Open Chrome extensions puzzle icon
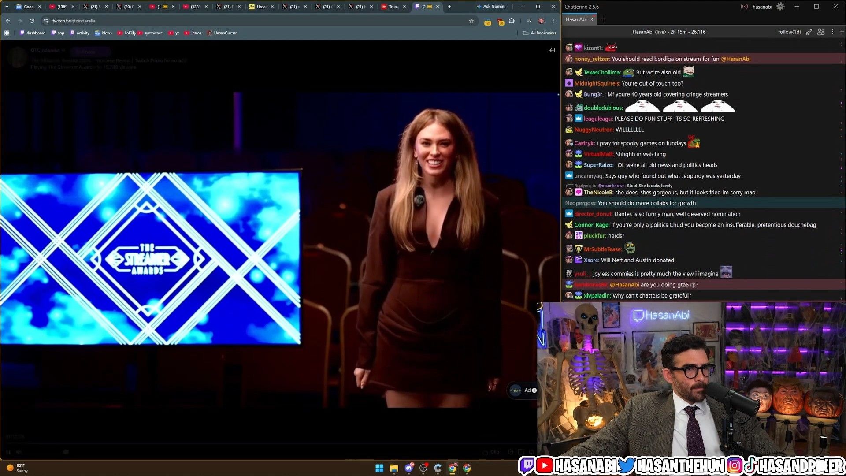The image size is (846, 476). (x=512, y=21)
